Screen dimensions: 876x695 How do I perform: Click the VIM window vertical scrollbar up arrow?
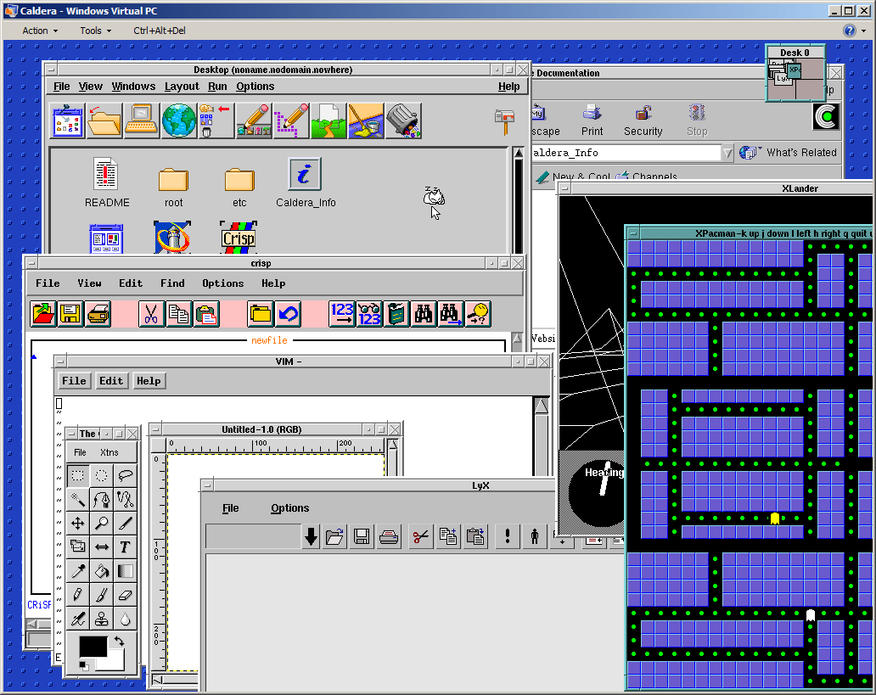click(541, 406)
